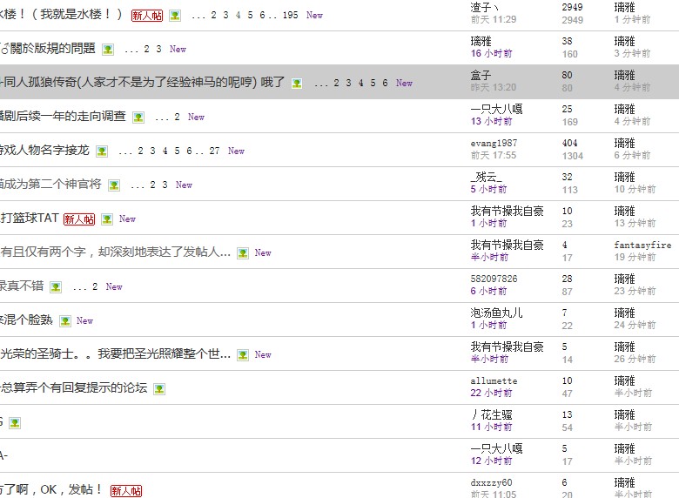Click image icon in / 花生骚 thread row
Image resolution: width=679 pixels, height=498 pixels.
15,422
